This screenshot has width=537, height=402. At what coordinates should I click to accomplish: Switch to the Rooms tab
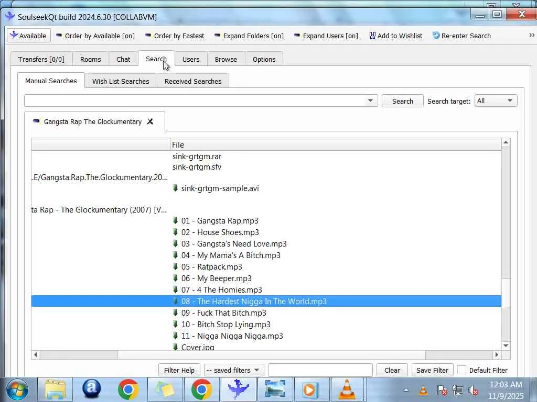click(90, 59)
